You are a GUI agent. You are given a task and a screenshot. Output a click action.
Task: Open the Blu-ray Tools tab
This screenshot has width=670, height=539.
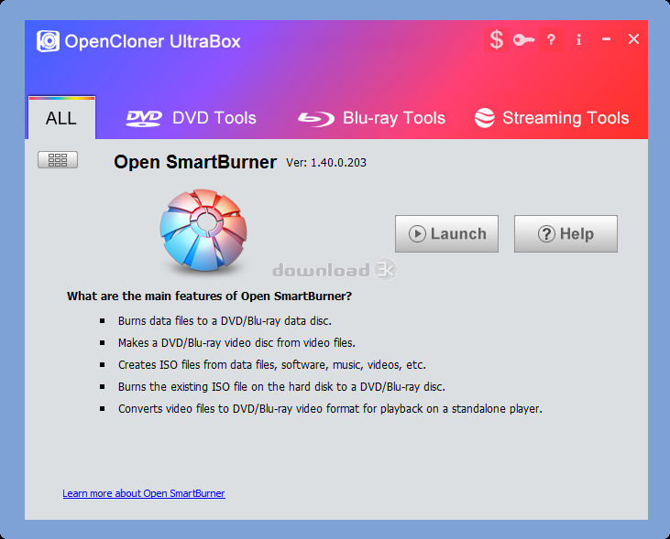point(372,118)
